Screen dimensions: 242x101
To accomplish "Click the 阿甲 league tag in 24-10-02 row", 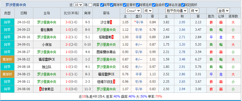I will click(x=7, y=22).
